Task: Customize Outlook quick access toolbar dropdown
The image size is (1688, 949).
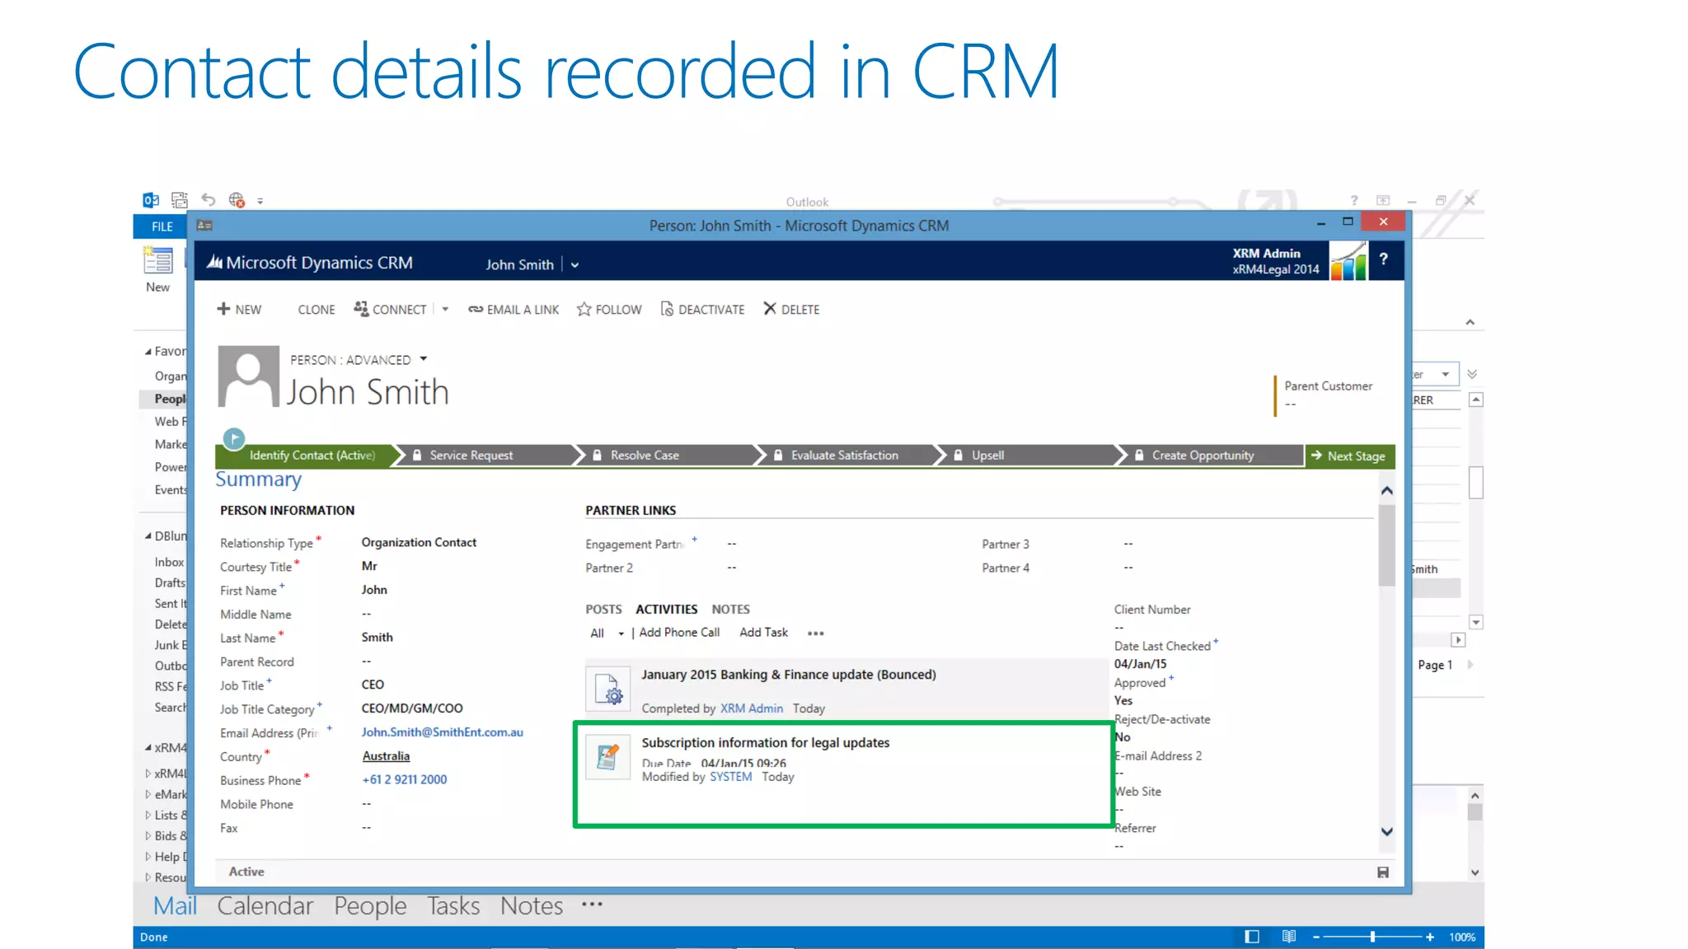Action: click(260, 201)
